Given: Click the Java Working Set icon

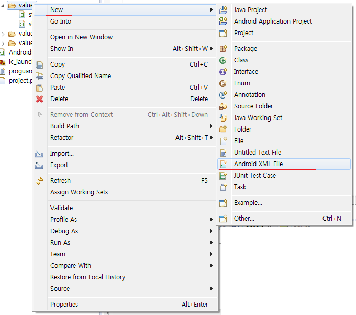Looking at the screenshot, I should (223, 118).
